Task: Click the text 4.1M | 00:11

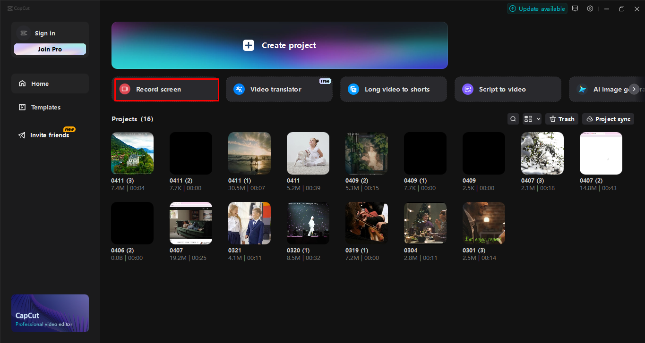Action: pyautogui.click(x=245, y=258)
